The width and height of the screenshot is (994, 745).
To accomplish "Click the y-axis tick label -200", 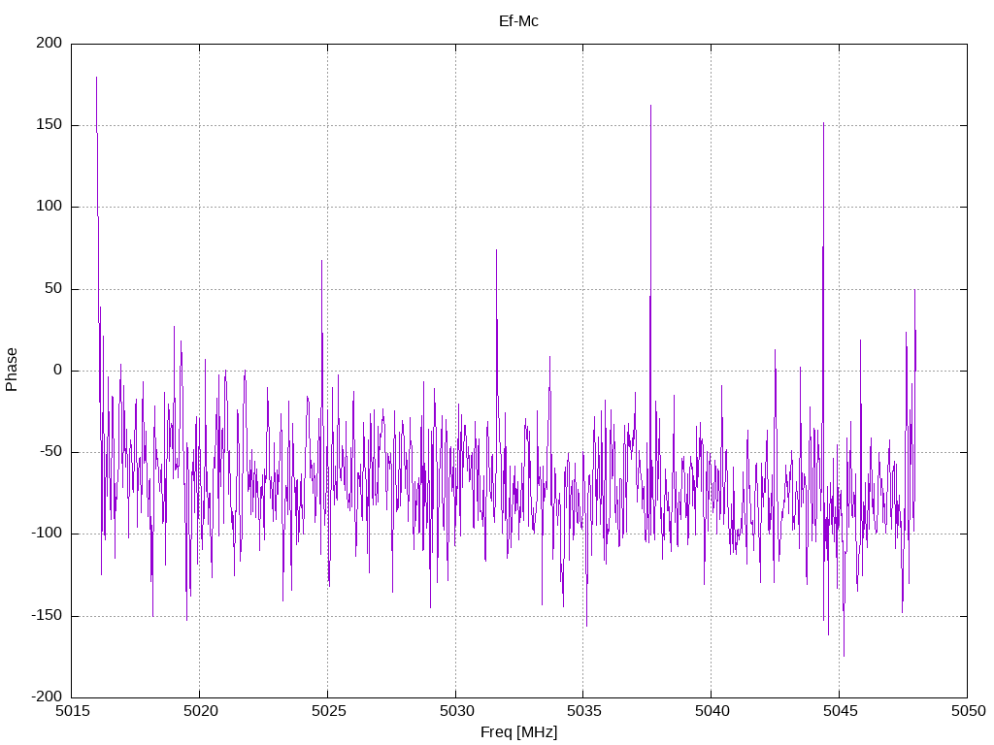I will pos(47,696).
